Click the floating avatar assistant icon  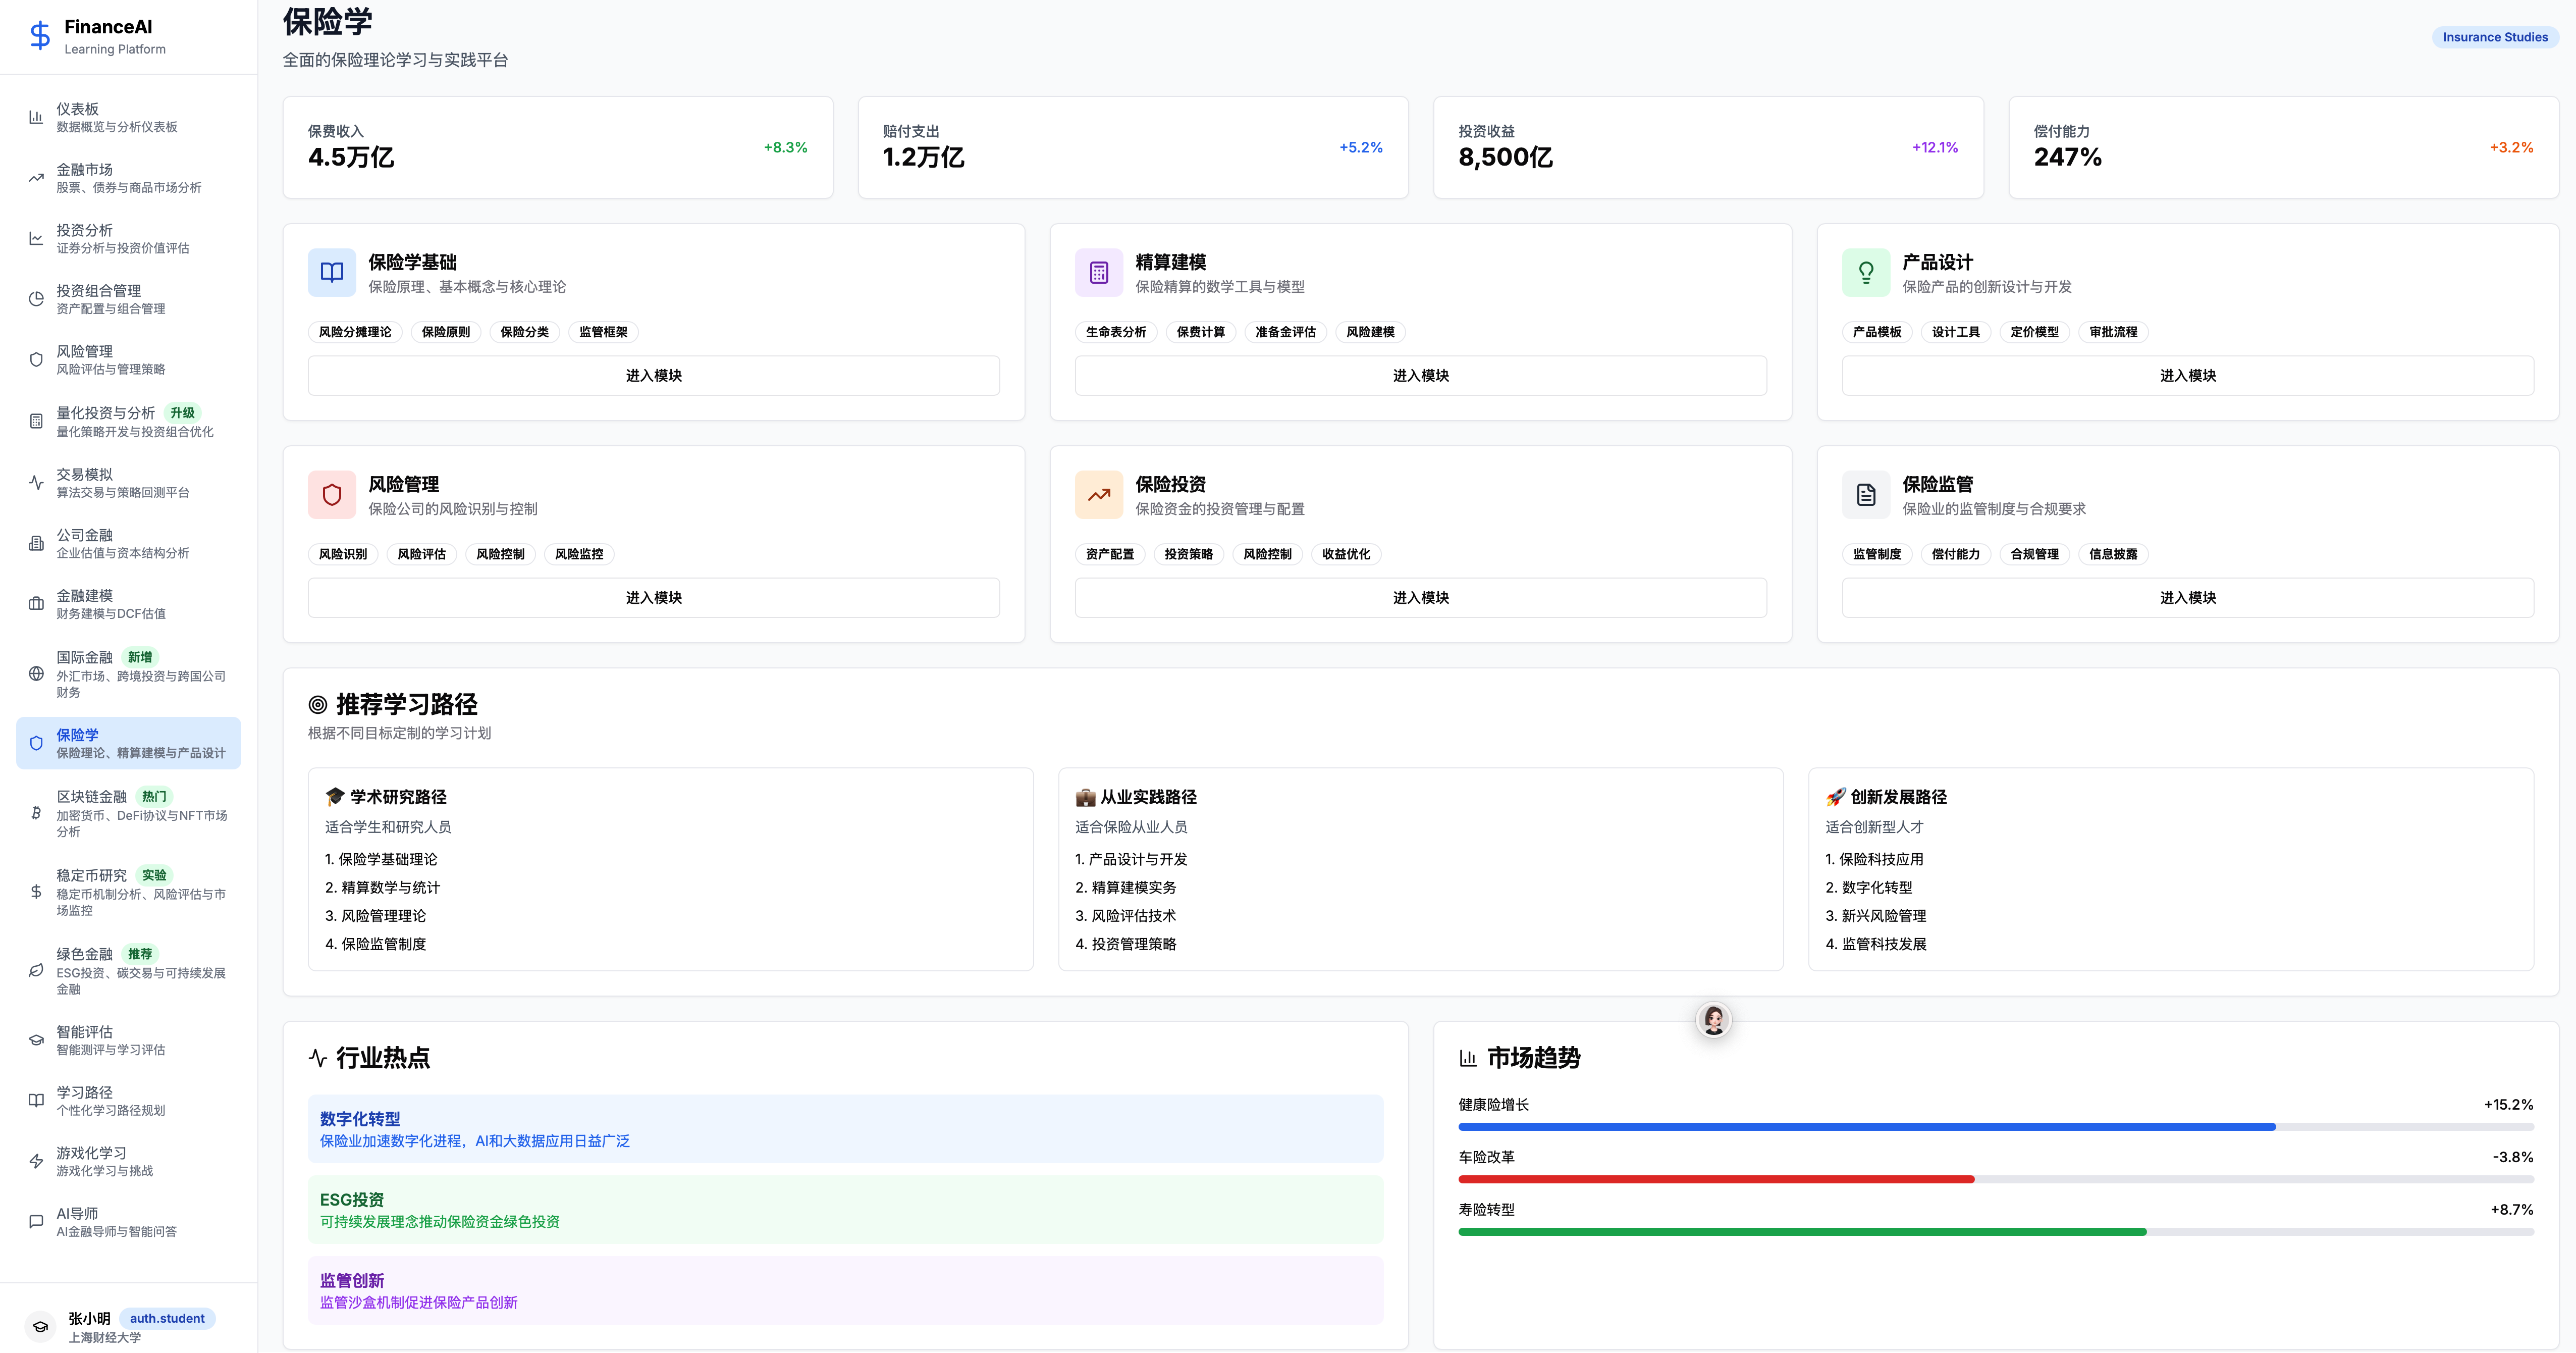(x=1713, y=1020)
